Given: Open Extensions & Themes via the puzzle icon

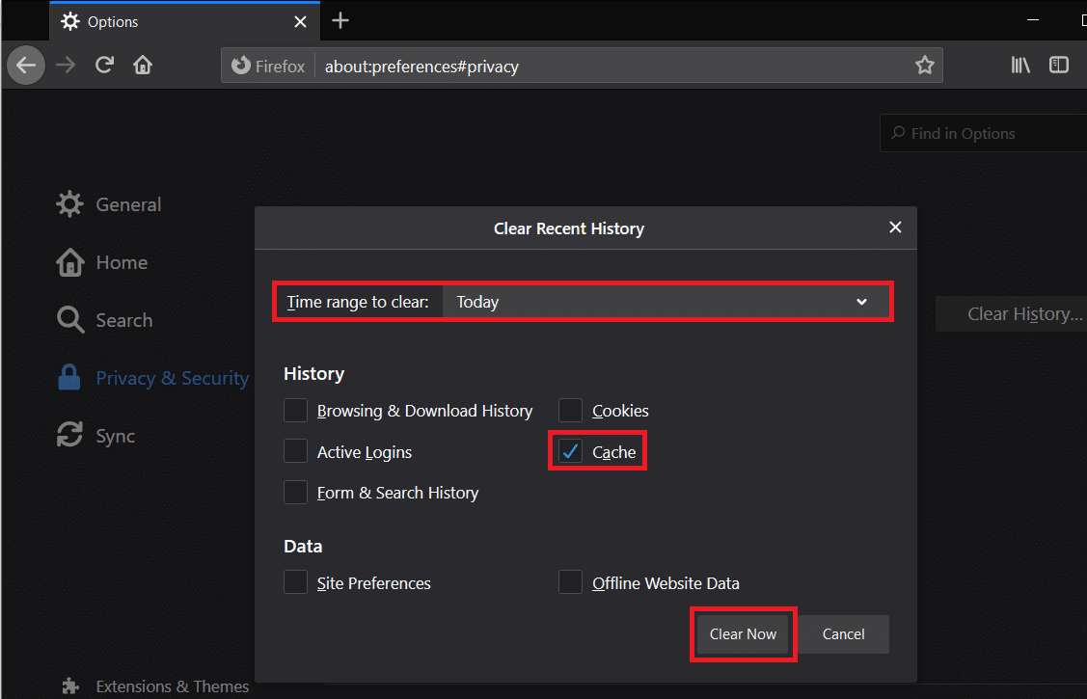Looking at the screenshot, I should click(x=69, y=686).
